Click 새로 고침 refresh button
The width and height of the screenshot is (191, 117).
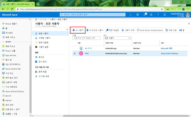(x=171, y=30)
